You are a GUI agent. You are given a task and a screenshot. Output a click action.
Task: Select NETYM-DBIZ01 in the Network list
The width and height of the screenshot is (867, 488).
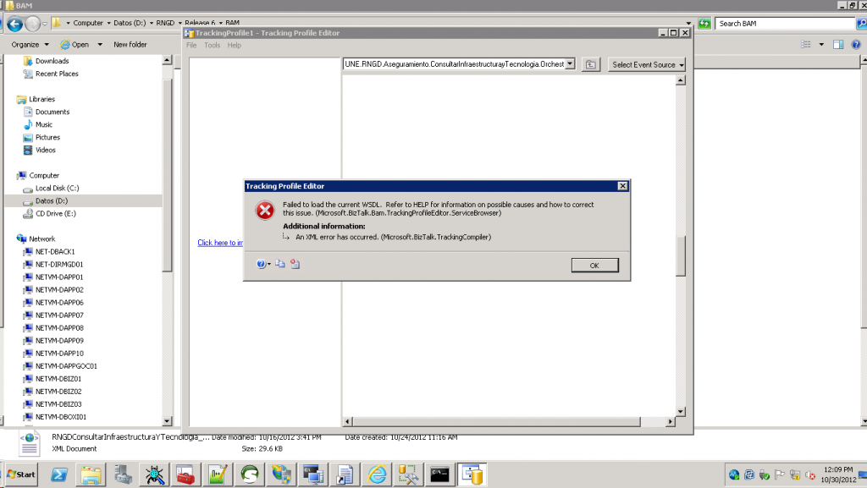58,379
